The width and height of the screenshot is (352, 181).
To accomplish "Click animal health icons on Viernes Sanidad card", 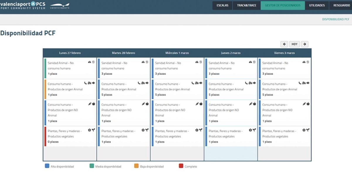I will pos(306,62).
